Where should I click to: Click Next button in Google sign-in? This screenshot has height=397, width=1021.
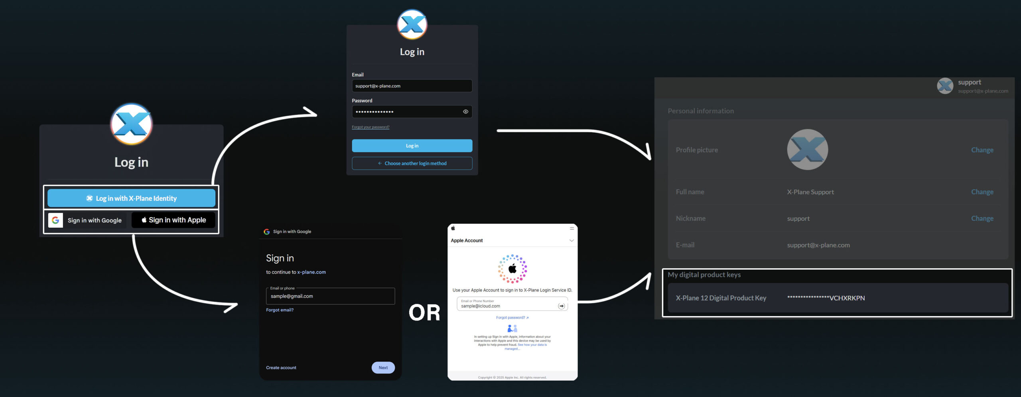[383, 368]
